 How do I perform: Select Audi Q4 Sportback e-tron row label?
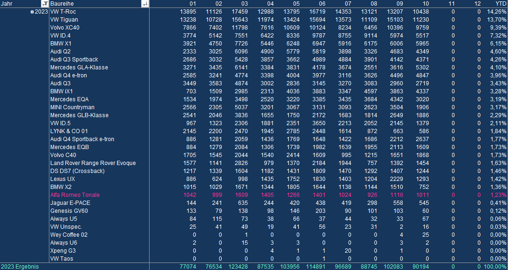pos(82,139)
